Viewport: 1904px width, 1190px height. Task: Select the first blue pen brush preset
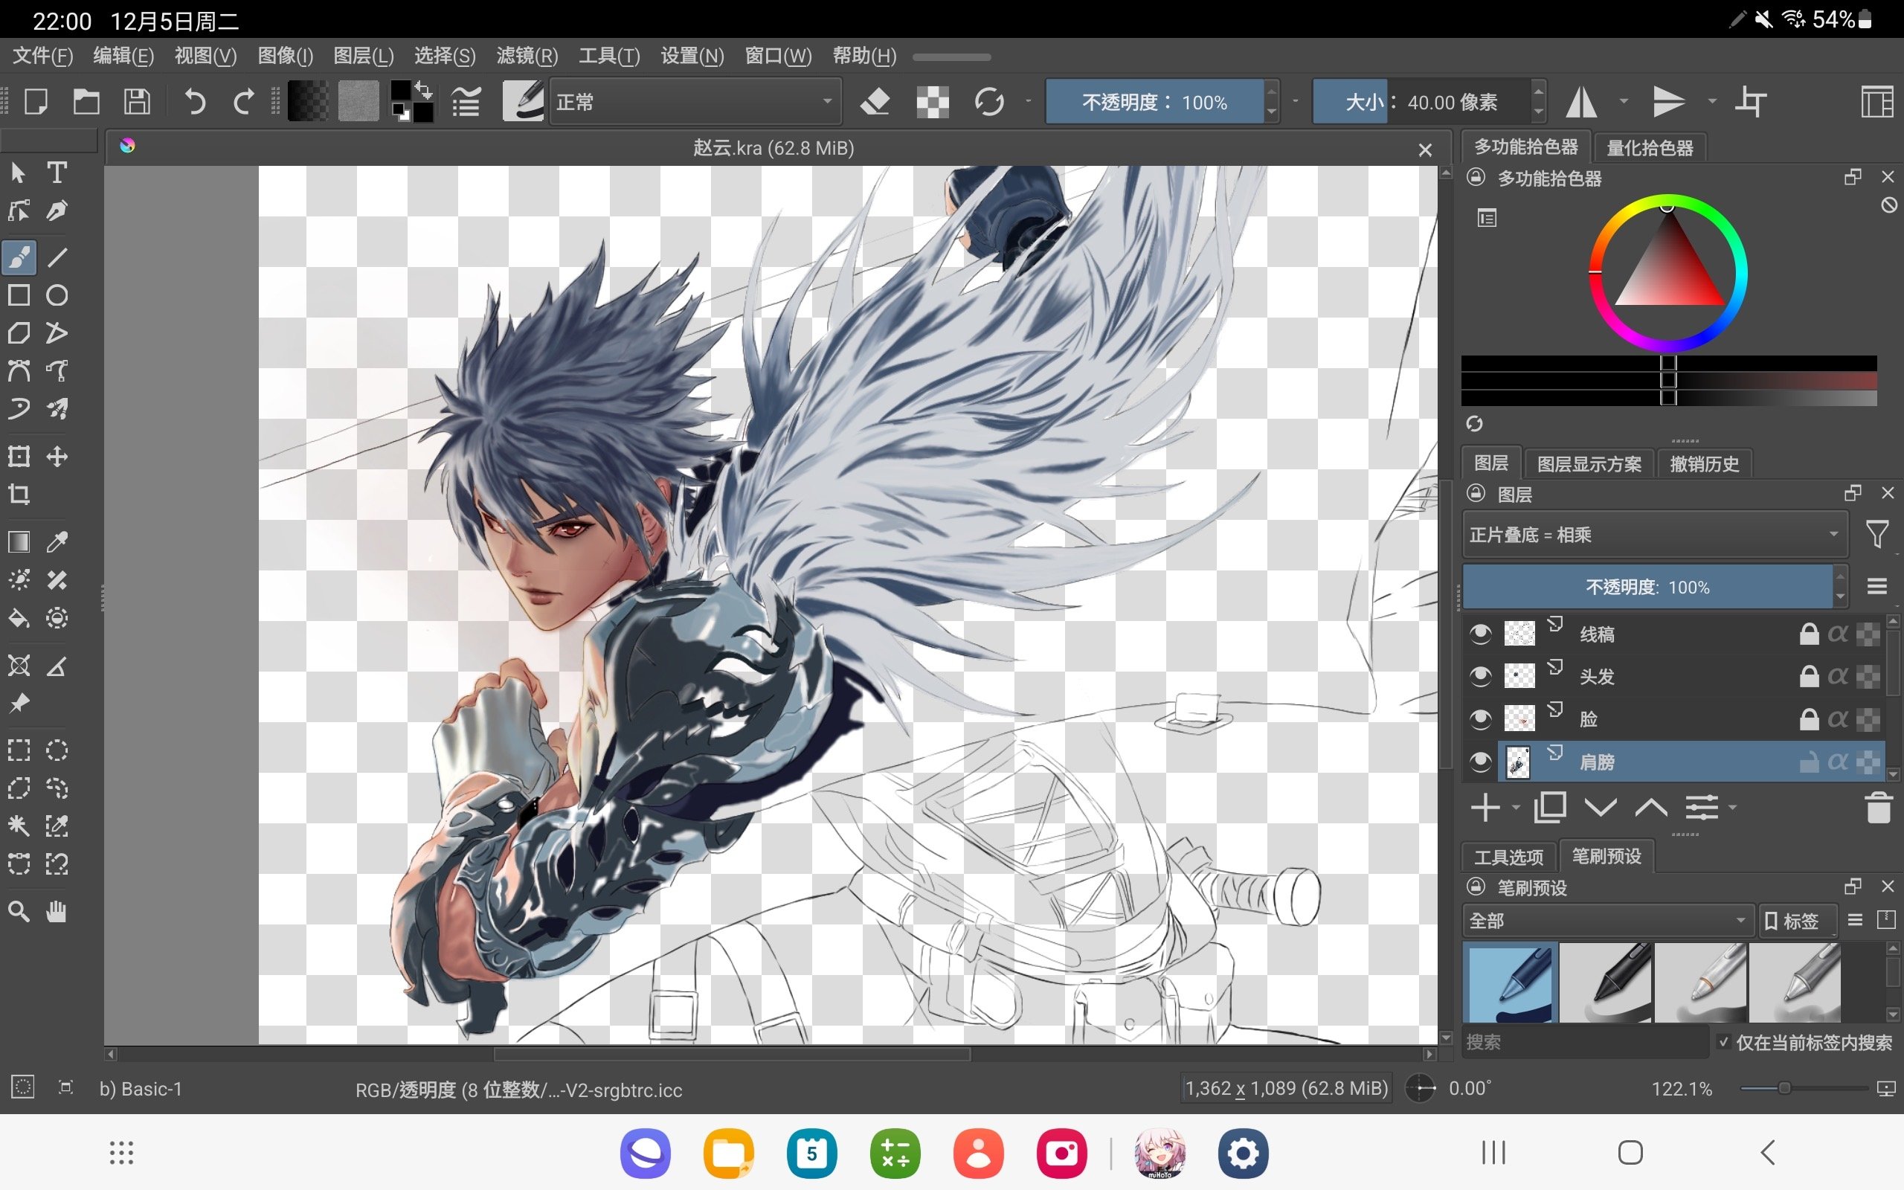click(1511, 982)
